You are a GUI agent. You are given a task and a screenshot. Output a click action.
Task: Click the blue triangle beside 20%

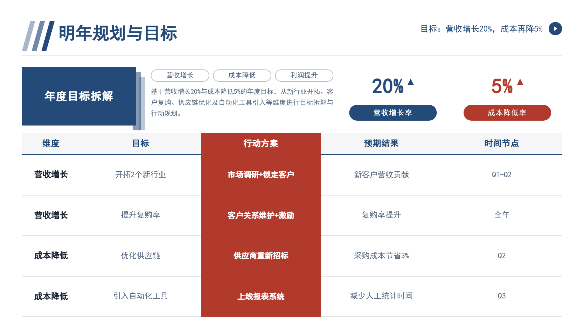coord(411,82)
